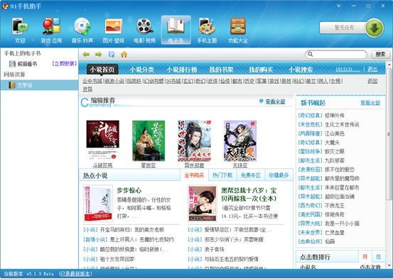Open the 图片·壁纸 picture icon
Viewport: 393px width, 279px height.
[114, 26]
